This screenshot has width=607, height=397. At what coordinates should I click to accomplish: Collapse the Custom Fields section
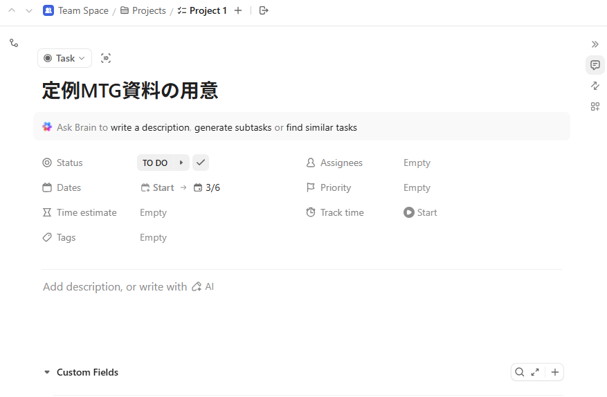[x=47, y=372]
